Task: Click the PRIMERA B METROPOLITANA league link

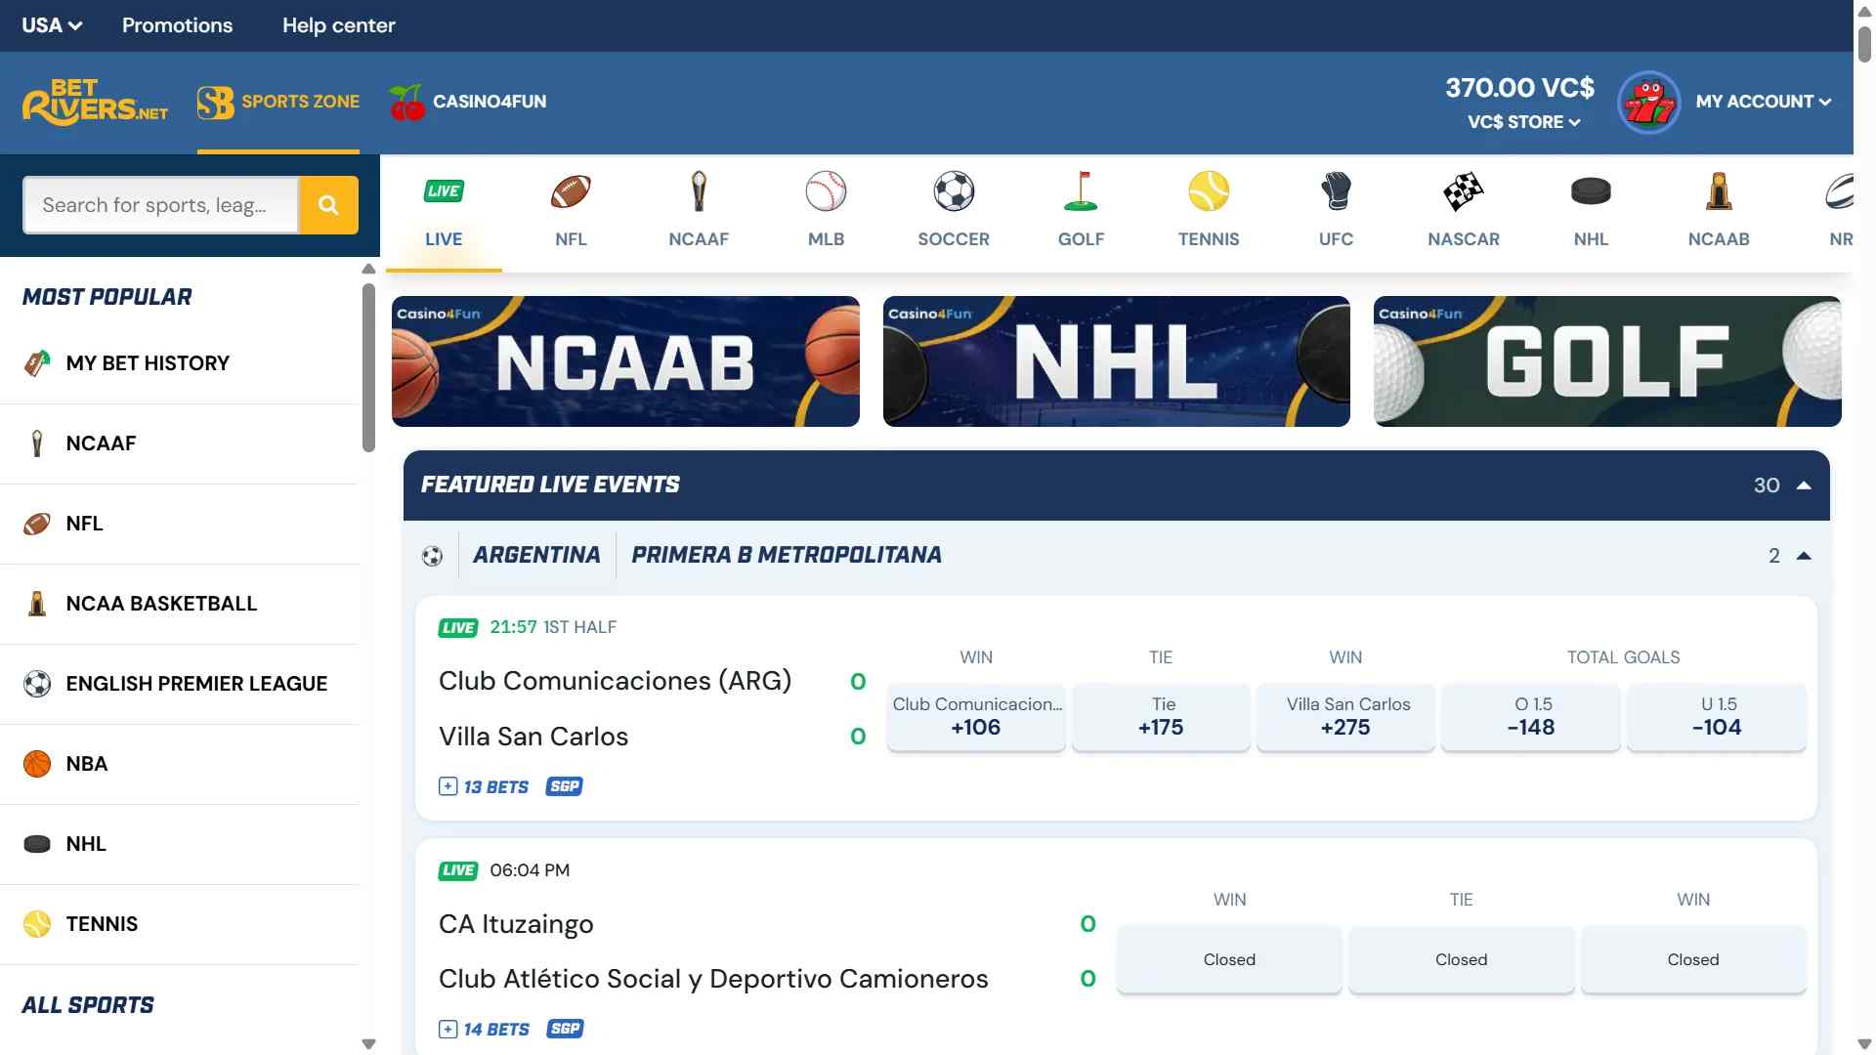Action: 787,556
